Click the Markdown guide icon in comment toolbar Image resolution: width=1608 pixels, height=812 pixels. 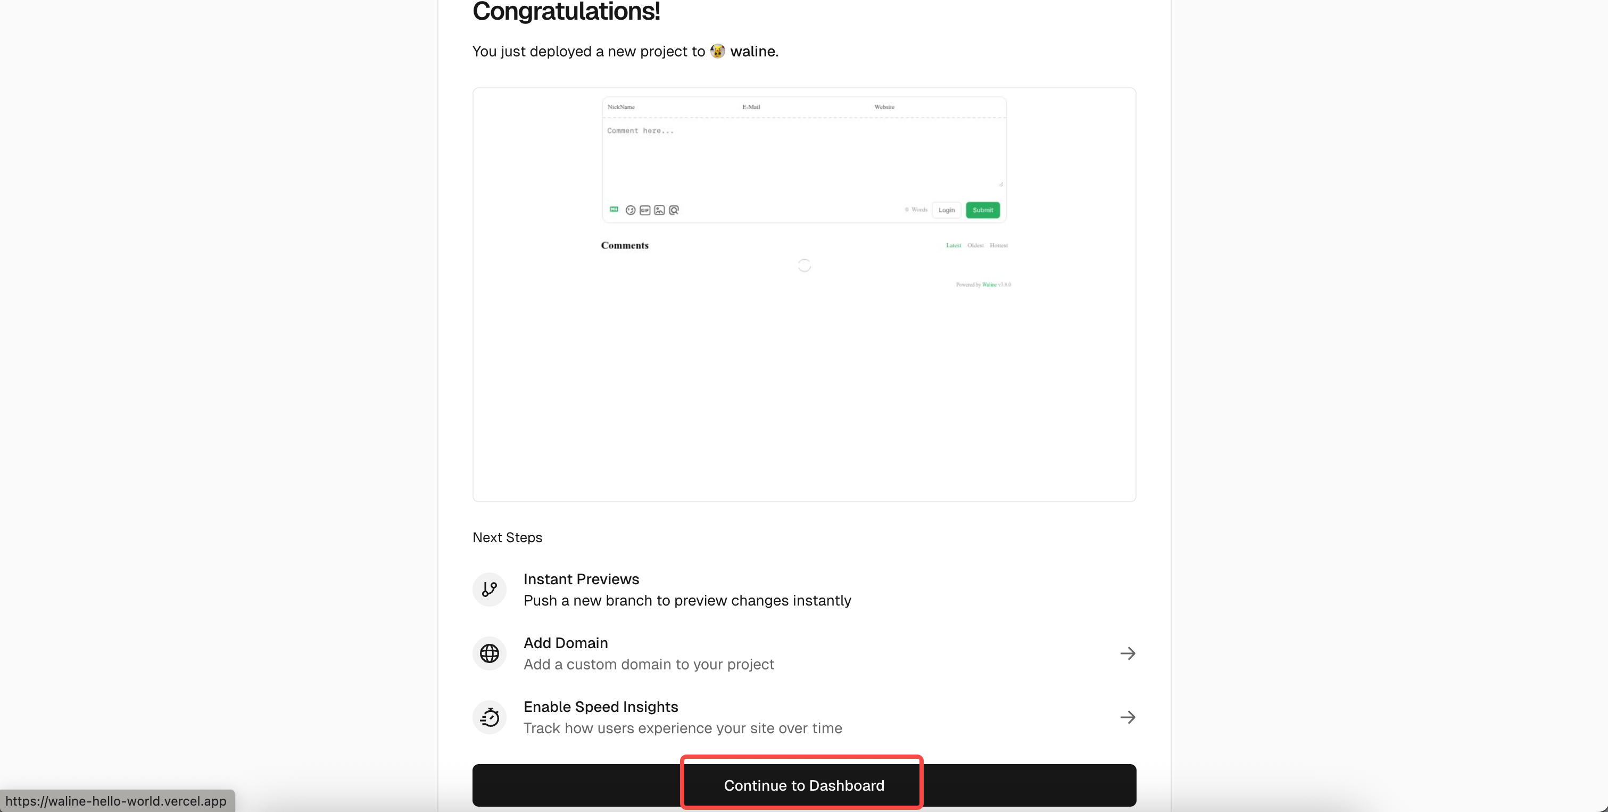click(614, 210)
